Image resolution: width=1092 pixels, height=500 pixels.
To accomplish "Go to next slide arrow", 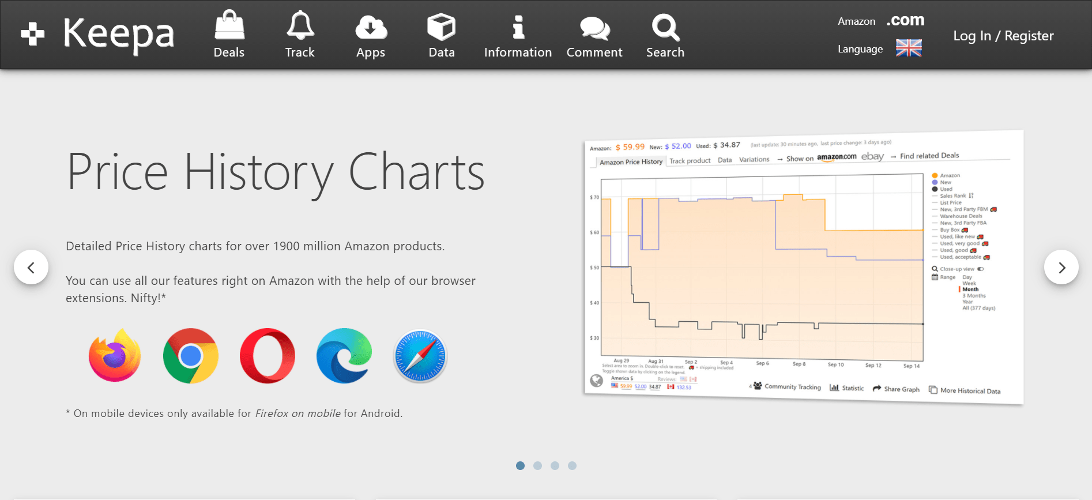I will click(1061, 267).
